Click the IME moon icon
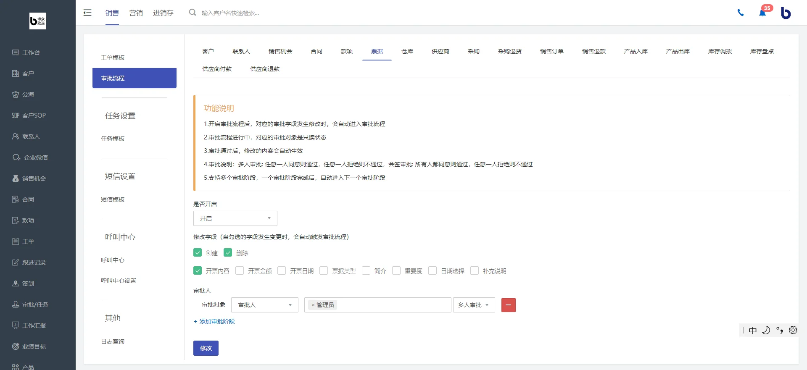 766,330
